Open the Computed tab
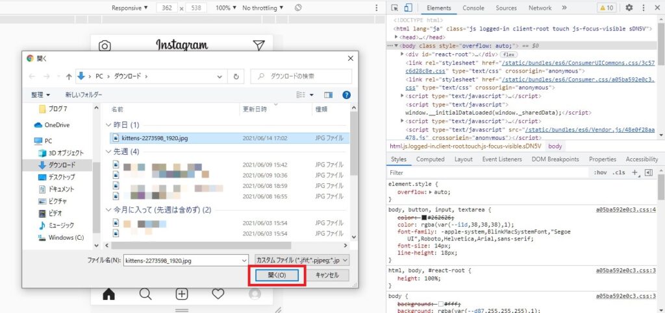665x313 pixels. 431,159
